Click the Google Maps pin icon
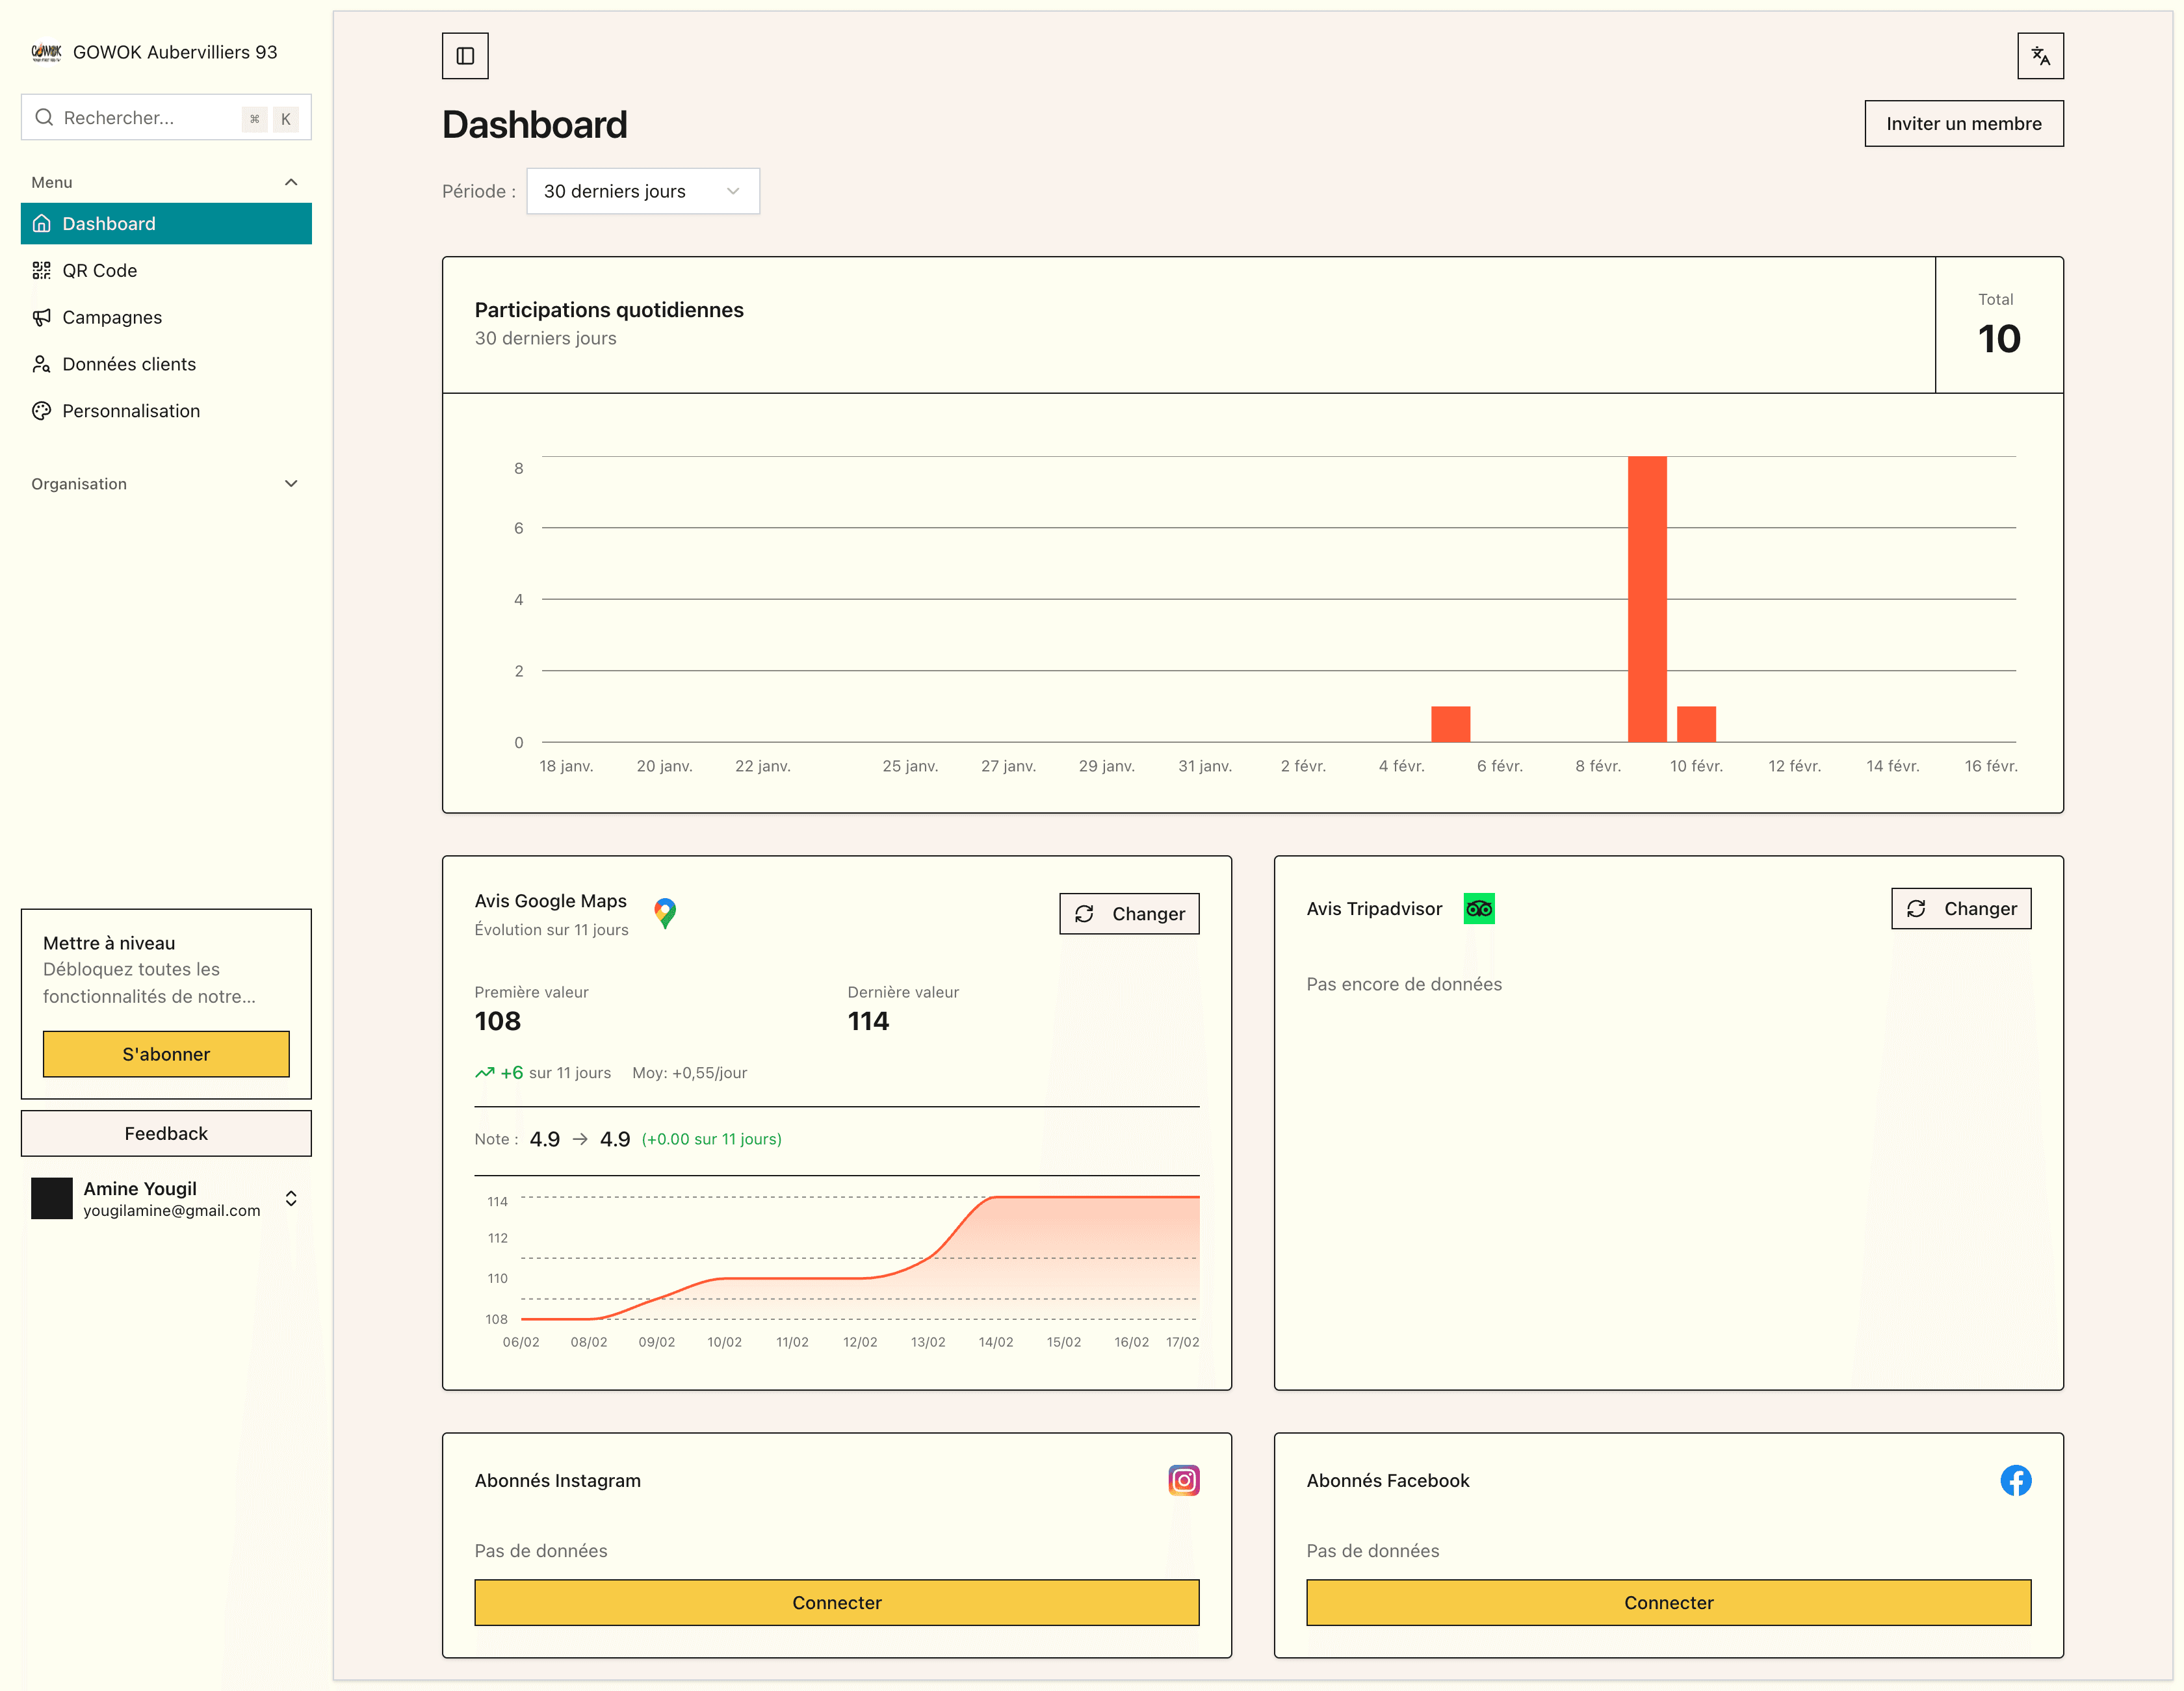 665,912
